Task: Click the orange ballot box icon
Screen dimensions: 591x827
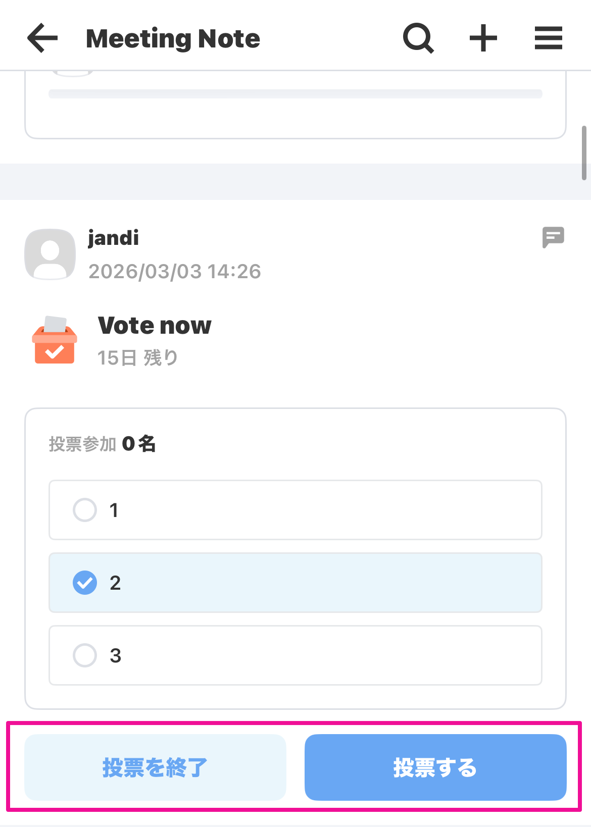Action: click(55, 340)
